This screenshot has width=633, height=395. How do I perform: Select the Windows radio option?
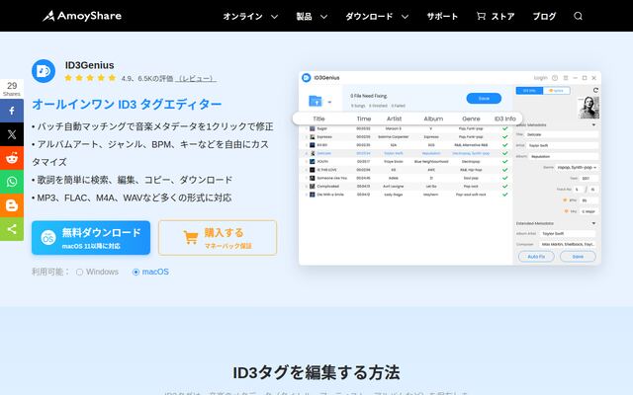click(x=79, y=273)
